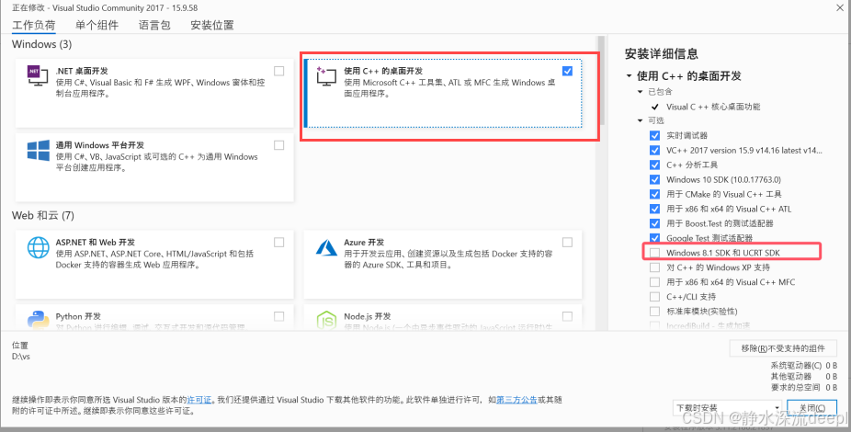851x432 pixels.
Task: Click the ASP.NET globe icon
Action: tap(38, 248)
